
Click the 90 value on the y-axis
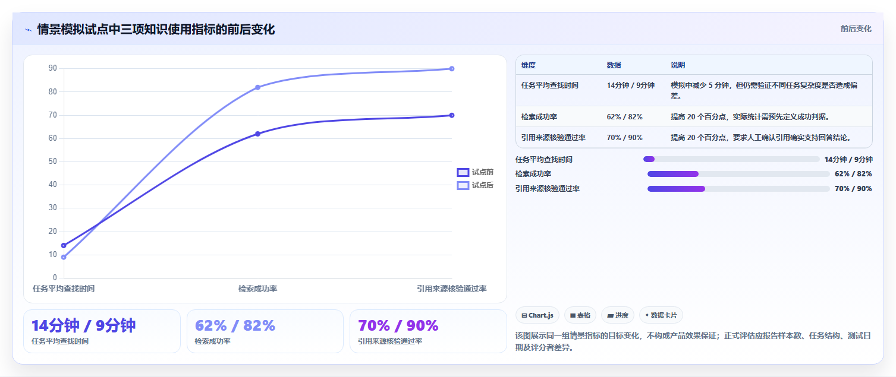coord(53,68)
